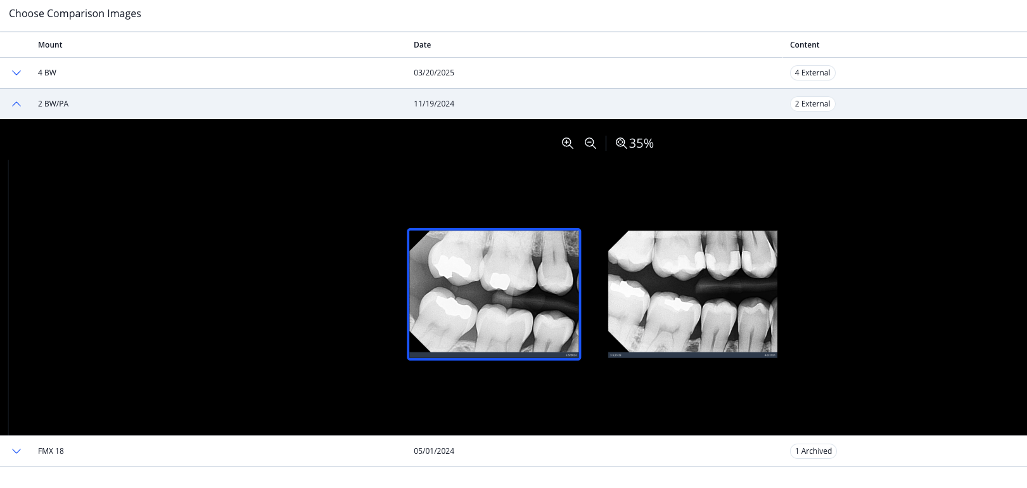Click the Choose Comparison Images title
The width and height of the screenshot is (1027, 488).
tap(75, 14)
